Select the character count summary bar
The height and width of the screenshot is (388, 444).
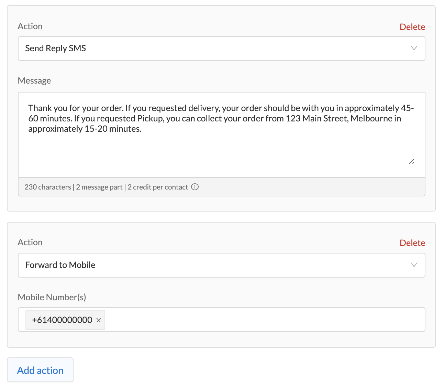tap(221, 187)
